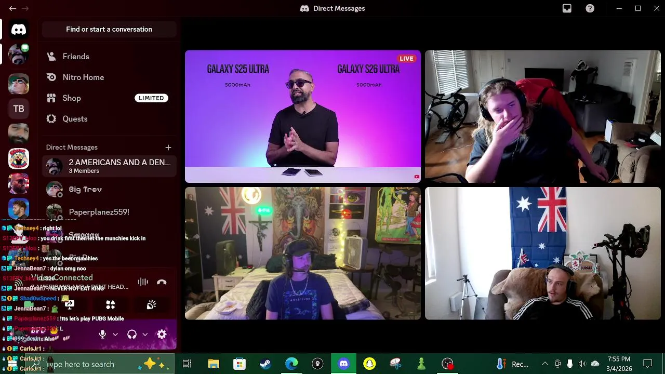The width and height of the screenshot is (665, 374).
Task: Toggle the noise suppression waveform button
Action: [143, 282]
